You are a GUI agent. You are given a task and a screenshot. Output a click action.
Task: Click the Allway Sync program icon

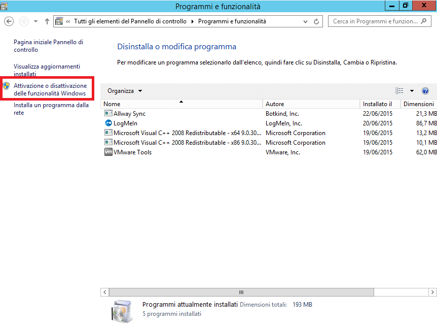tap(108, 113)
